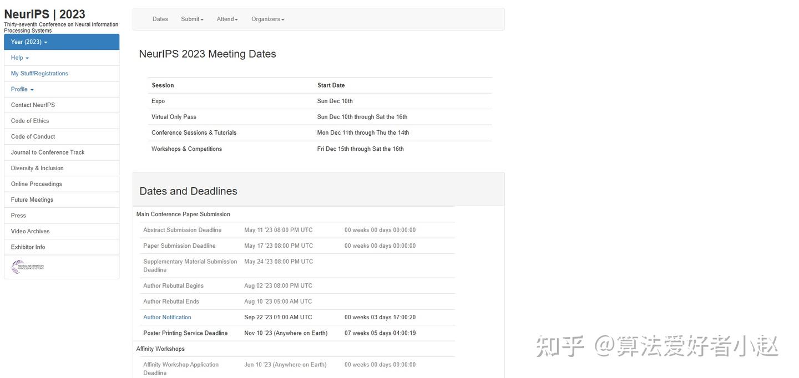Image resolution: width=799 pixels, height=378 pixels.
Task: Open the Organizers dropdown menu
Action: click(267, 18)
